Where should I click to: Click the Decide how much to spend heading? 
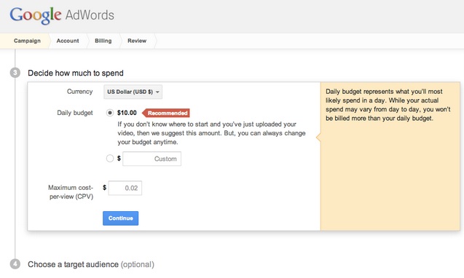click(x=76, y=73)
